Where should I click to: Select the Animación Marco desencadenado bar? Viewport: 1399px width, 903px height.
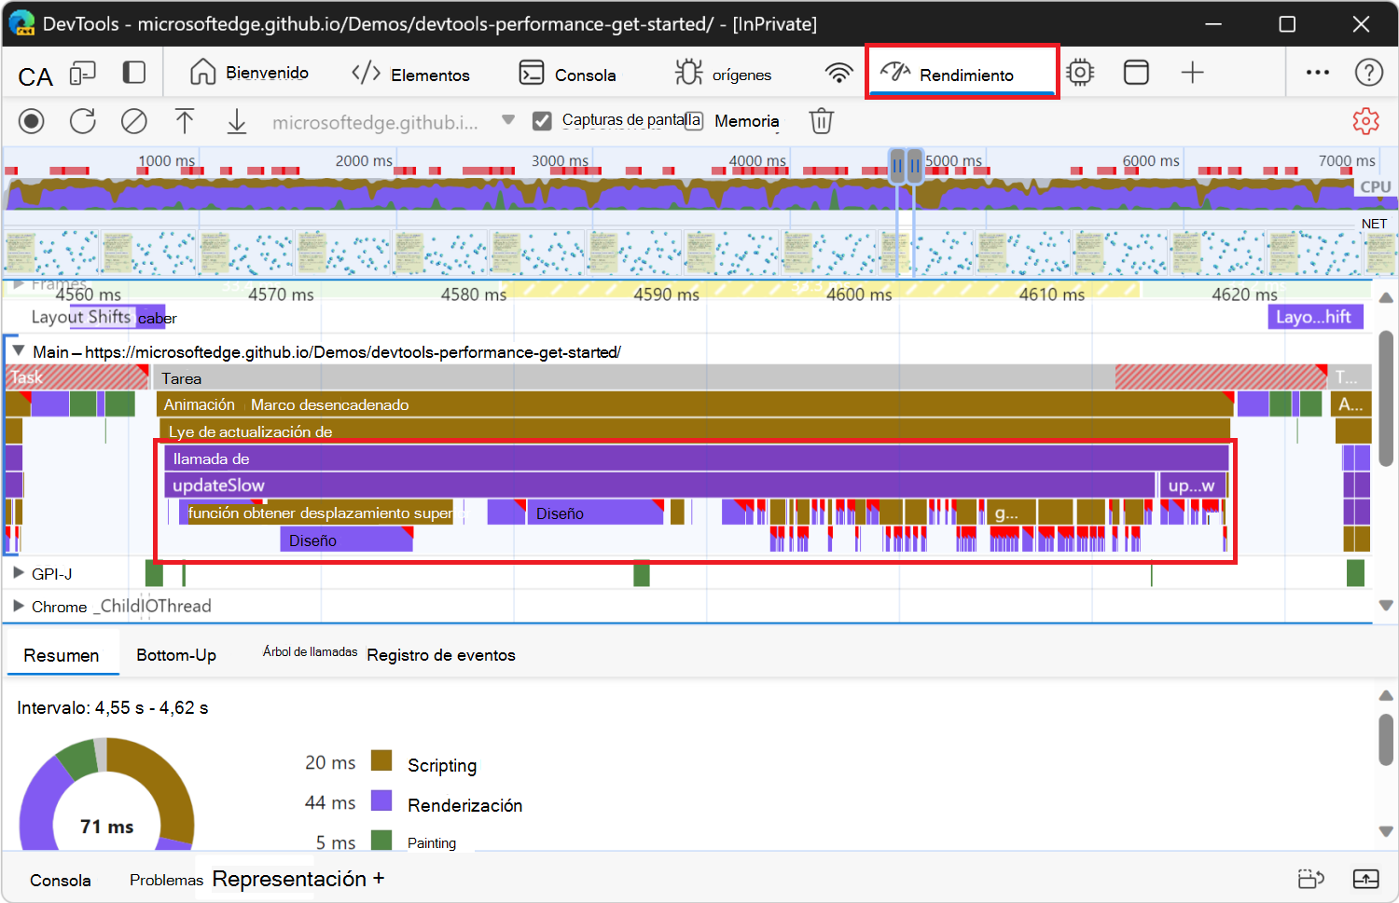[x=694, y=404]
